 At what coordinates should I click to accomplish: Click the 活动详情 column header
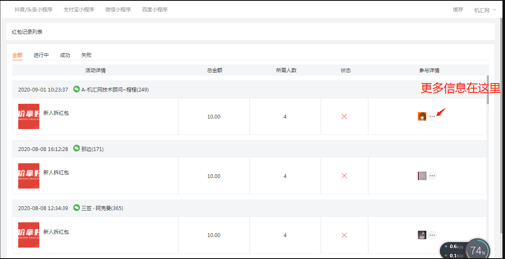point(95,70)
